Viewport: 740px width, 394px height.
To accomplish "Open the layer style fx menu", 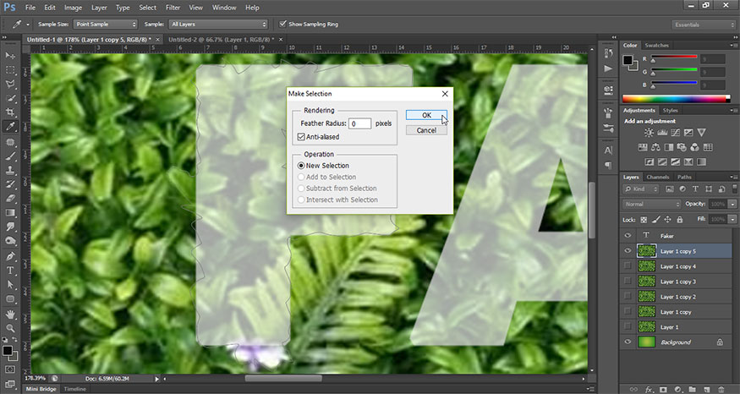I will 650,388.
